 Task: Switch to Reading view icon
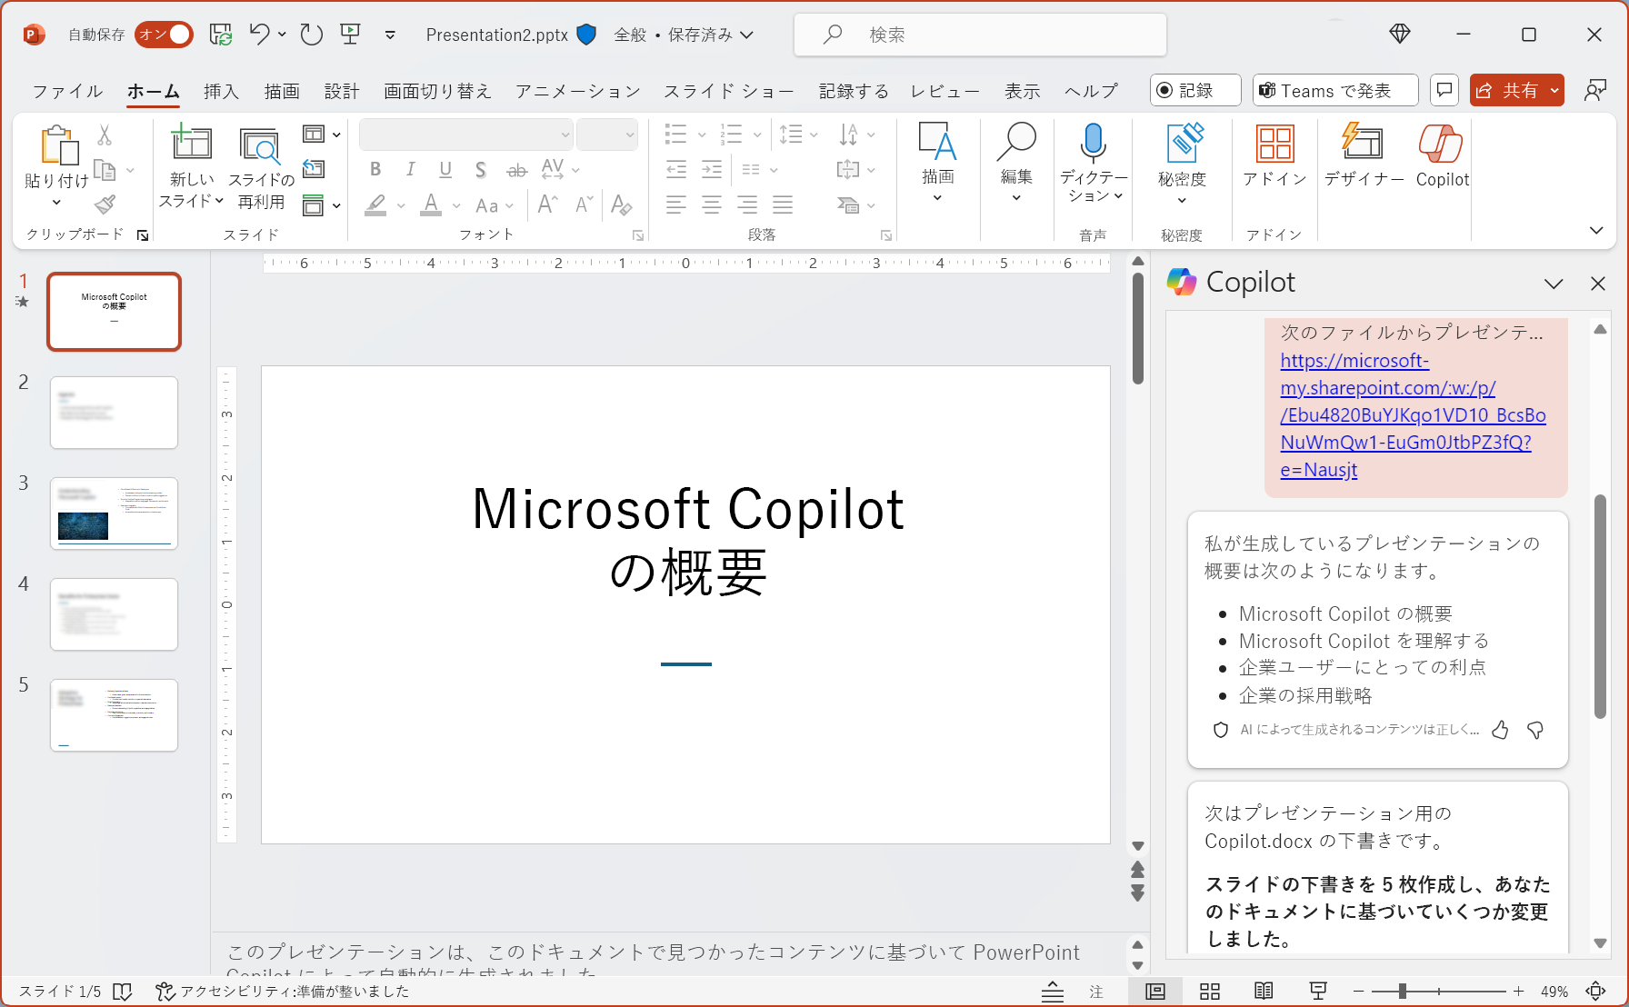(x=1264, y=992)
